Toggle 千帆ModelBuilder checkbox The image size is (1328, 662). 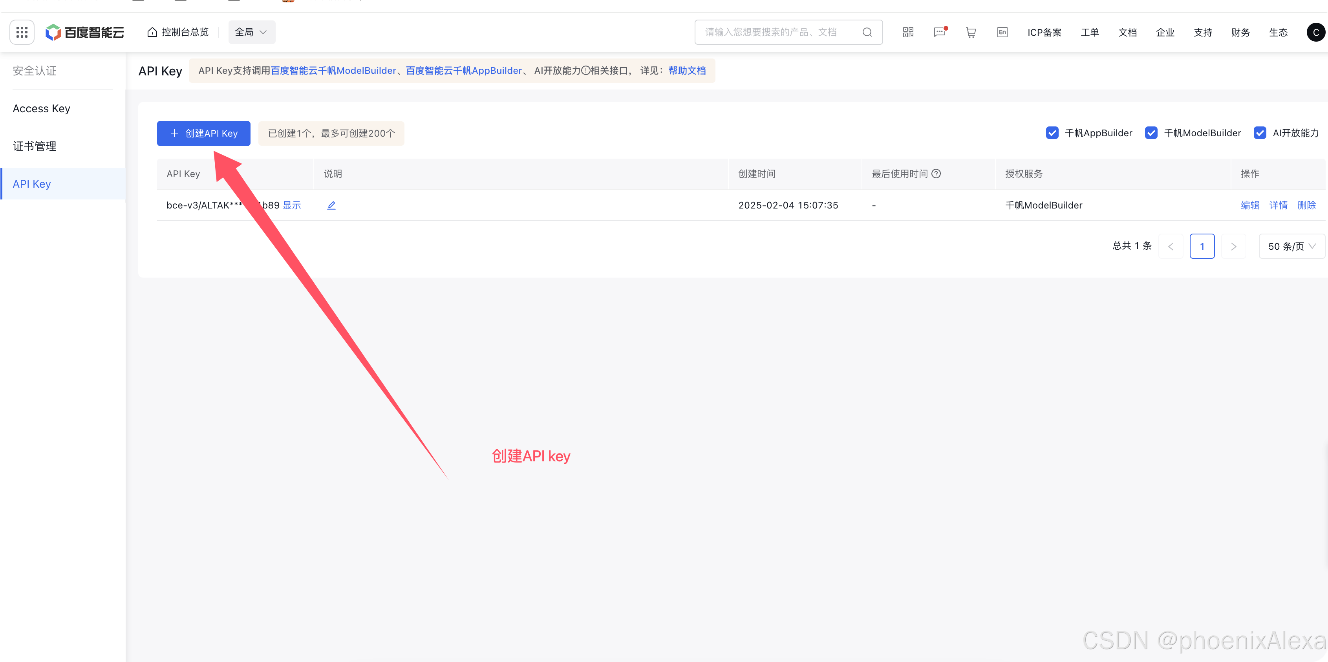(1151, 133)
